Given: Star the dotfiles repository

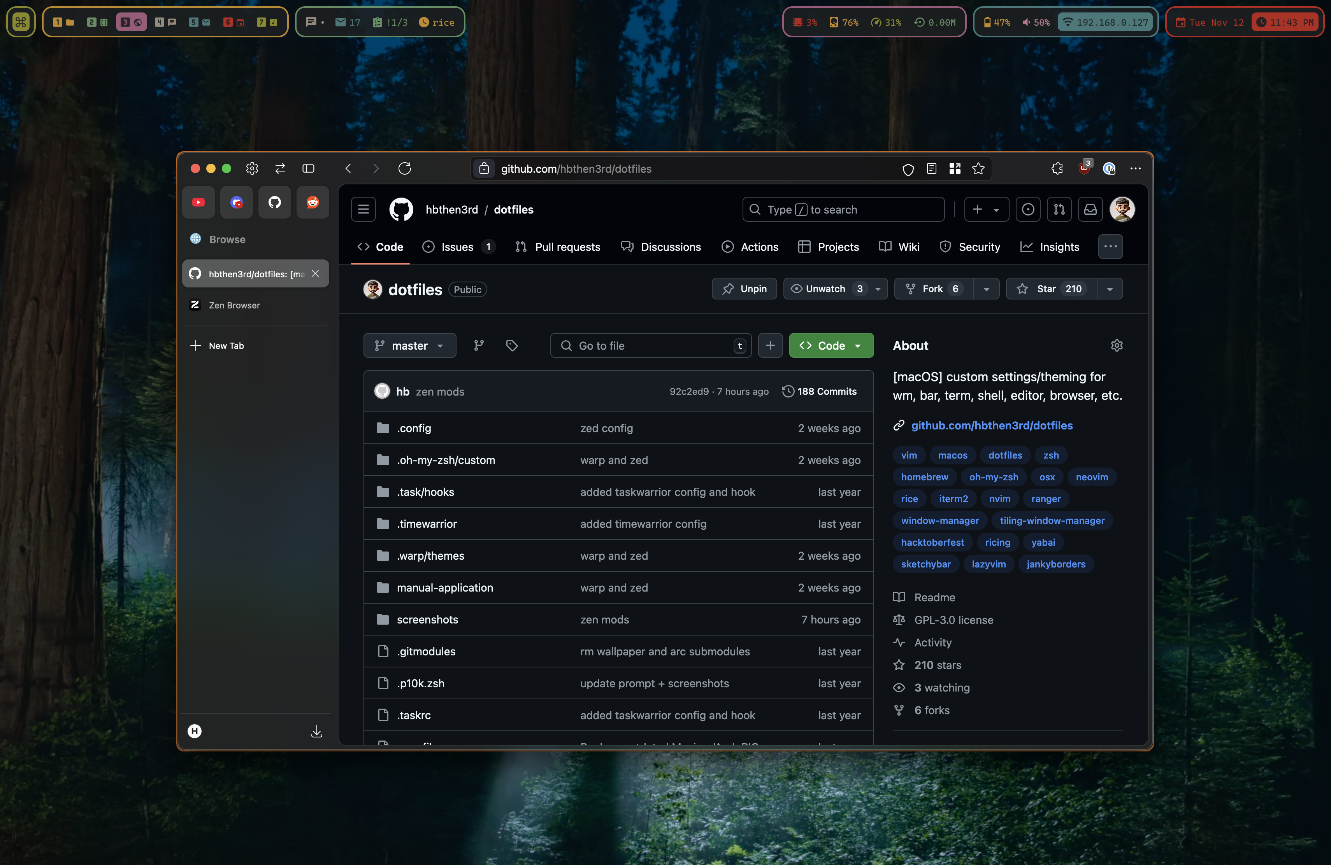Looking at the screenshot, I should [1052, 289].
